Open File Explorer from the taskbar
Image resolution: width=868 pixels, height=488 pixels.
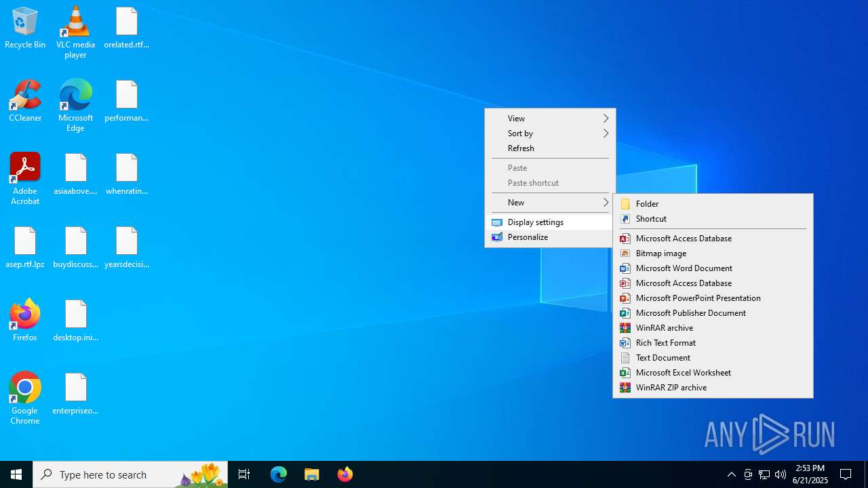(312, 474)
